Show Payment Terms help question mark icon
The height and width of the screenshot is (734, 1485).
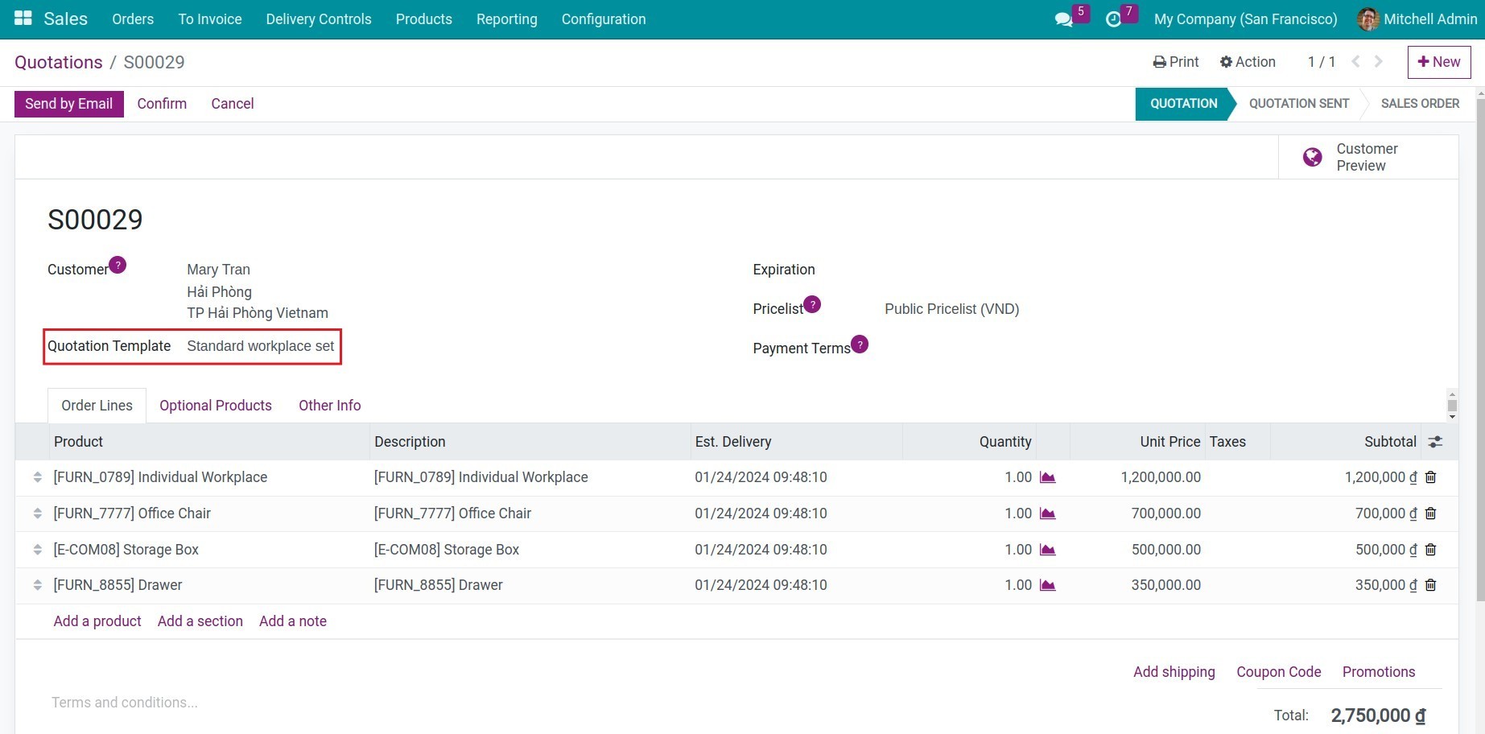coord(860,344)
